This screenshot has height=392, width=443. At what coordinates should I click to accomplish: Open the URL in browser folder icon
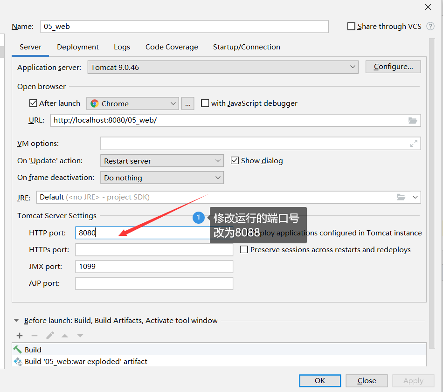[x=413, y=120]
